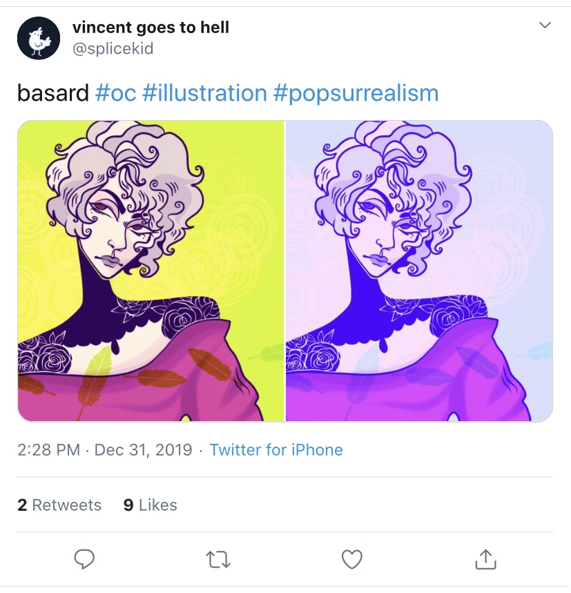The height and width of the screenshot is (593, 571).
Task: Open the purple-tinted illustration
Action: pos(419,271)
